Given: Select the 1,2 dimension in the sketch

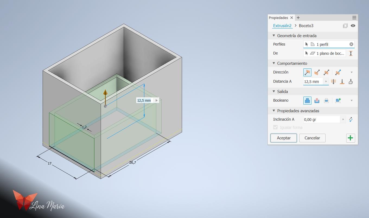Looking at the screenshot, I should pyautogui.click(x=84, y=127).
